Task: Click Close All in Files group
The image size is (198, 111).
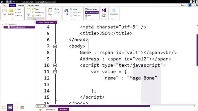Action: (x=37, y=16)
